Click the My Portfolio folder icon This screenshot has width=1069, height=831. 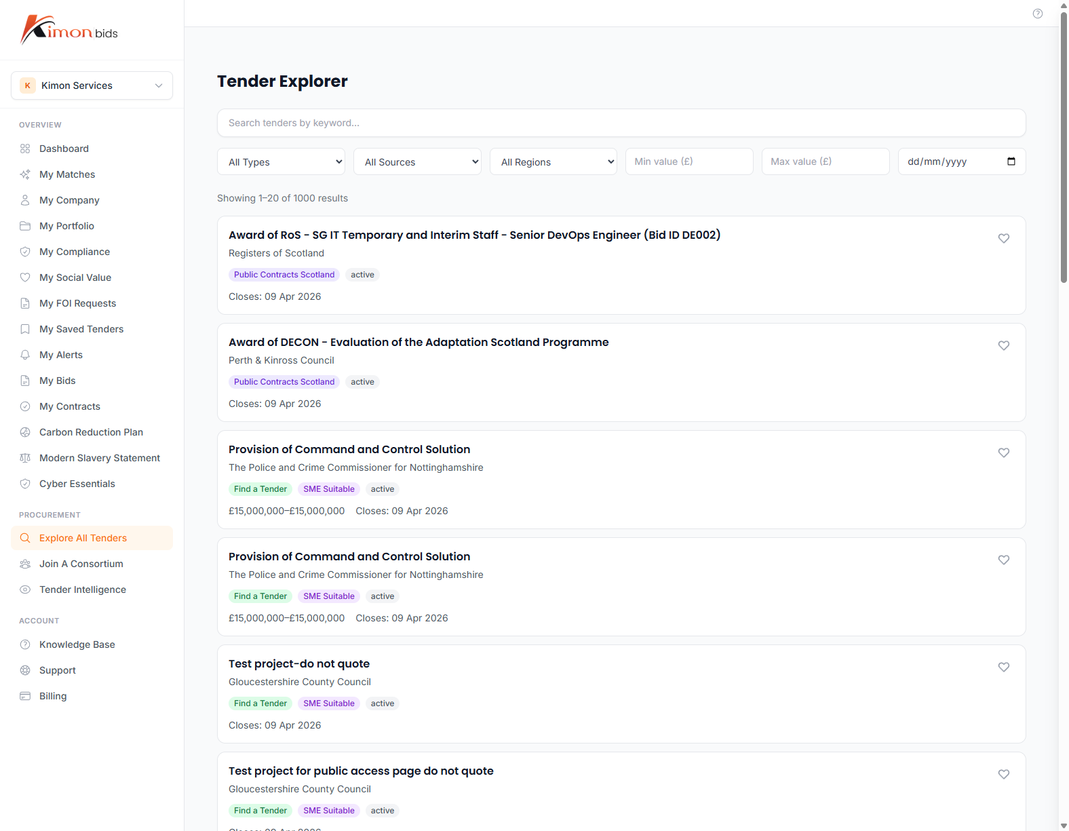(x=25, y=226)
